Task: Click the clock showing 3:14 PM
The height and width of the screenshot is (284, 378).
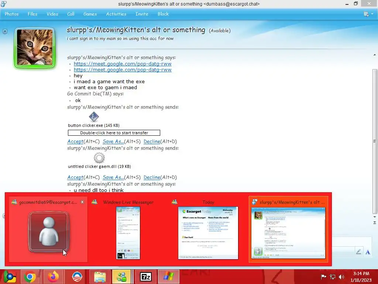Action: click(361, 277)
